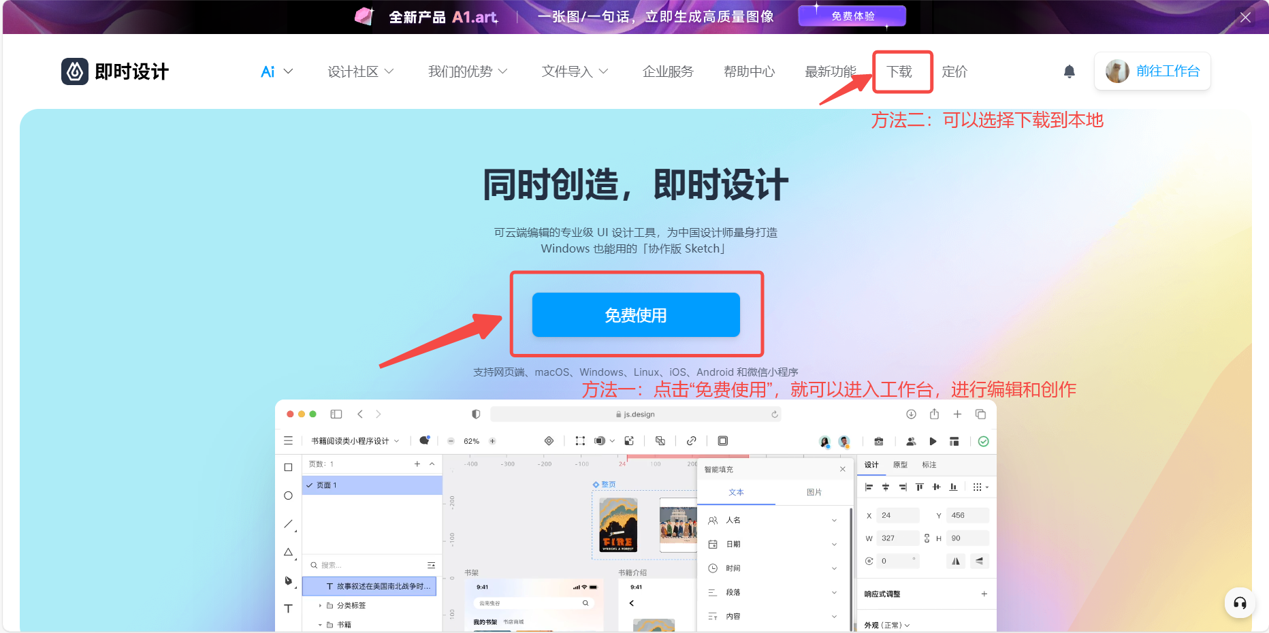Add 响应式调整 with plus icon
This screenshot has width=1269, height=633.
coord(984,594)
